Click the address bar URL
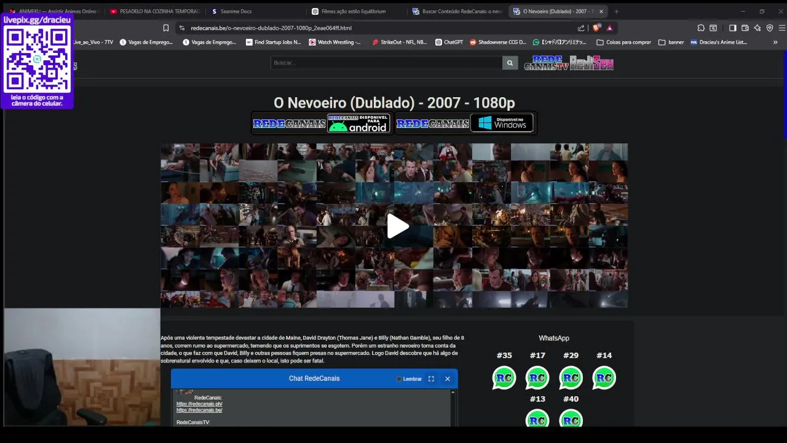 (x=271, y=28)
